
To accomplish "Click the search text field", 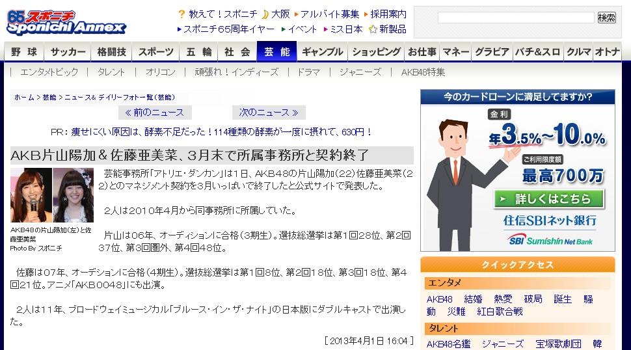I will click(x=516, y=18).
